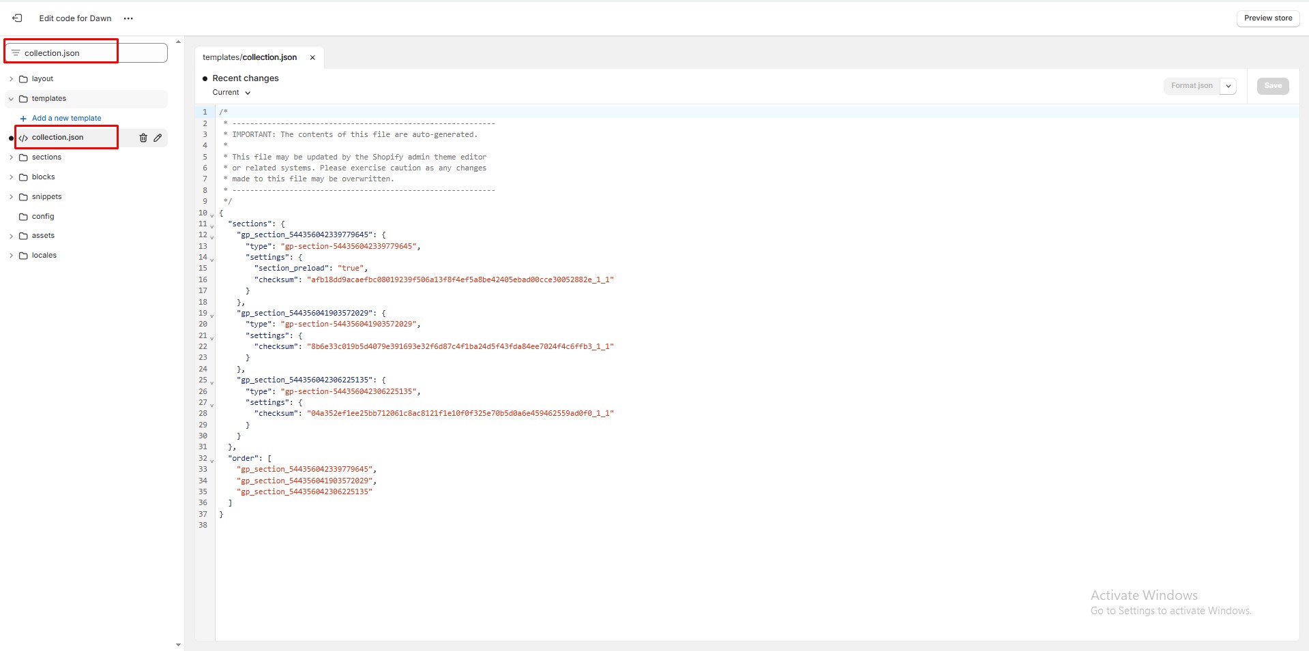This screenshot has height=651, width=1309.
Task: Collapse the code fold at line 10
Action: pos(211,215)
